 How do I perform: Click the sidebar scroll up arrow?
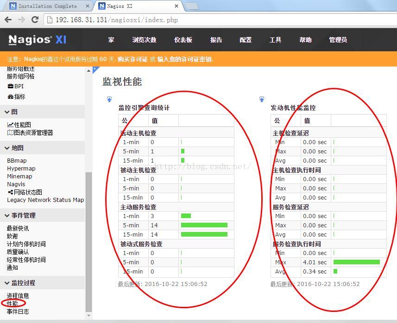[88, 71]
